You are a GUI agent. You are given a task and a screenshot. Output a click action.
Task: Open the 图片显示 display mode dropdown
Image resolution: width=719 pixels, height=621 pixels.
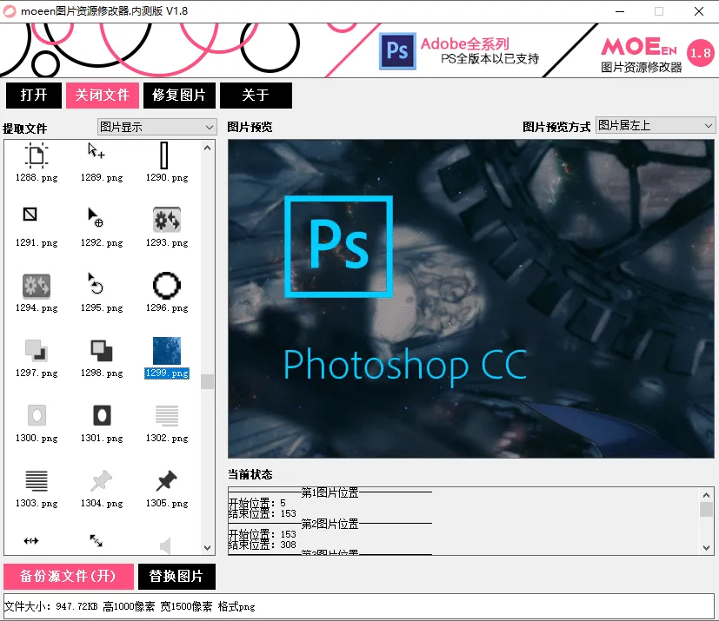click(156, 127)
